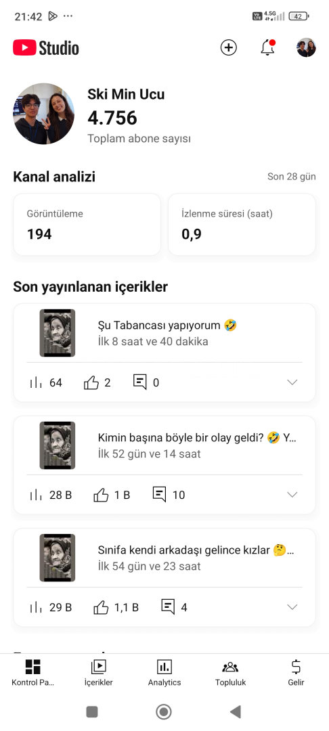Open notifications bell icon
This screenshot has width=329, height=731.
point(268,47)
